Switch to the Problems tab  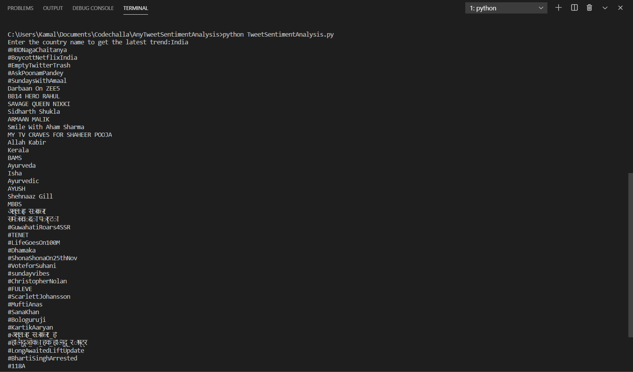click(x=20, y=8)
